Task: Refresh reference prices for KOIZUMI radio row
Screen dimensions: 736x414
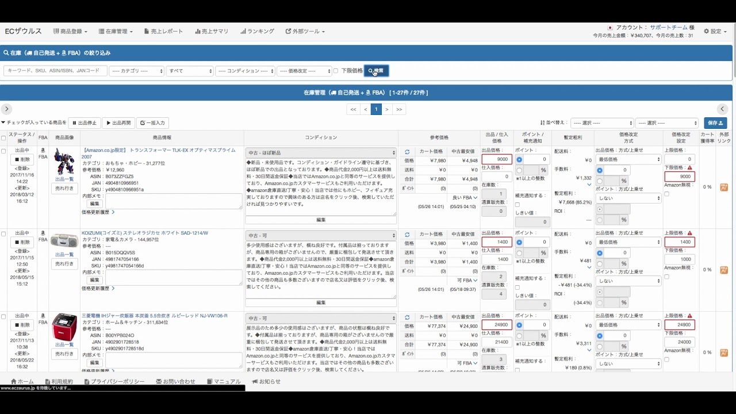Action: pos(407,235)
